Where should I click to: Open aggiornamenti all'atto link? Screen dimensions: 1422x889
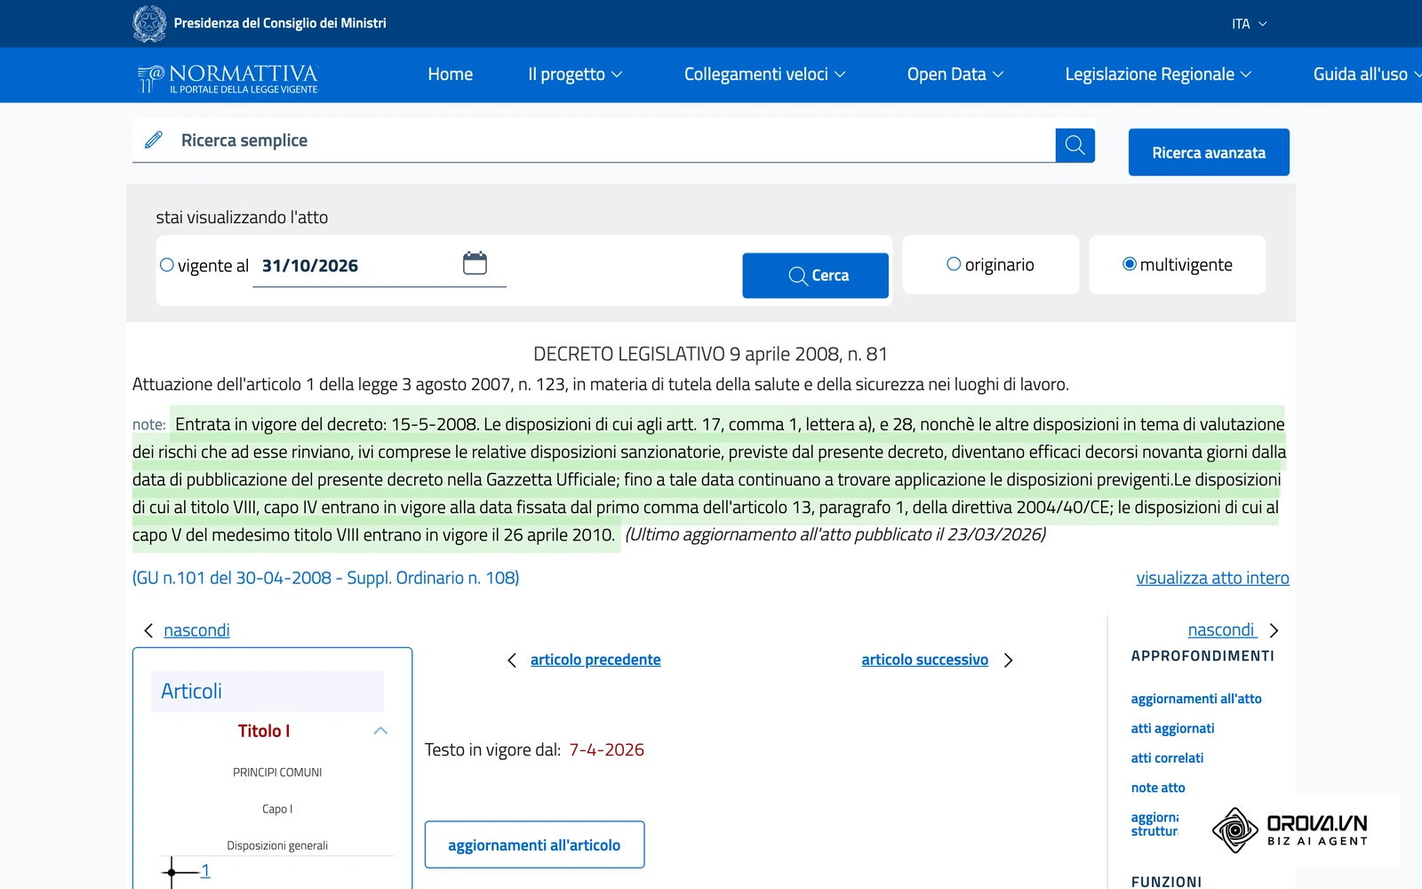1196,699
